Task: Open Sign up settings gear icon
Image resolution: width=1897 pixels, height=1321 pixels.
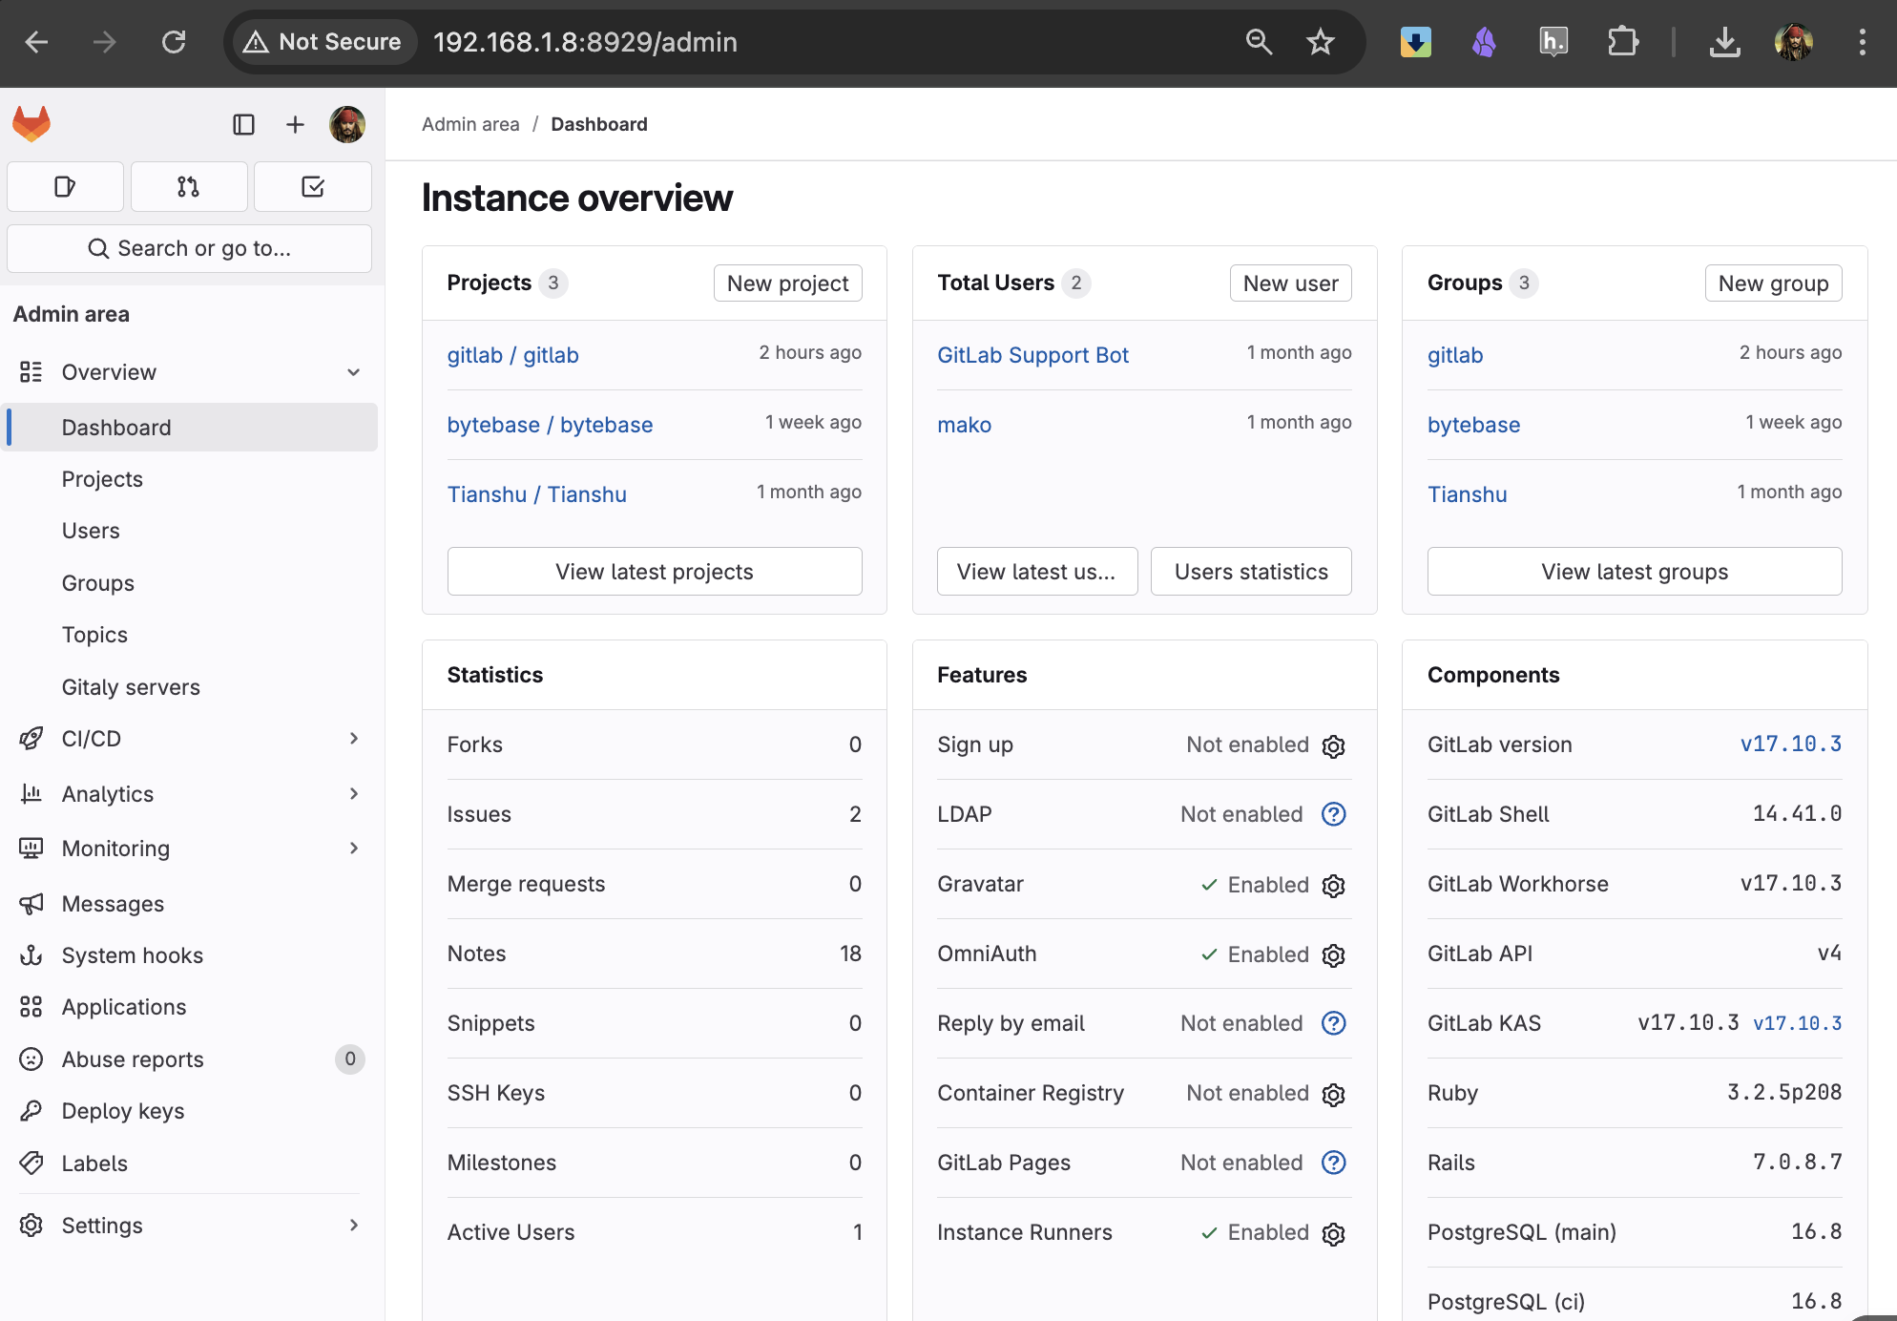Action: pos(1334,745)
